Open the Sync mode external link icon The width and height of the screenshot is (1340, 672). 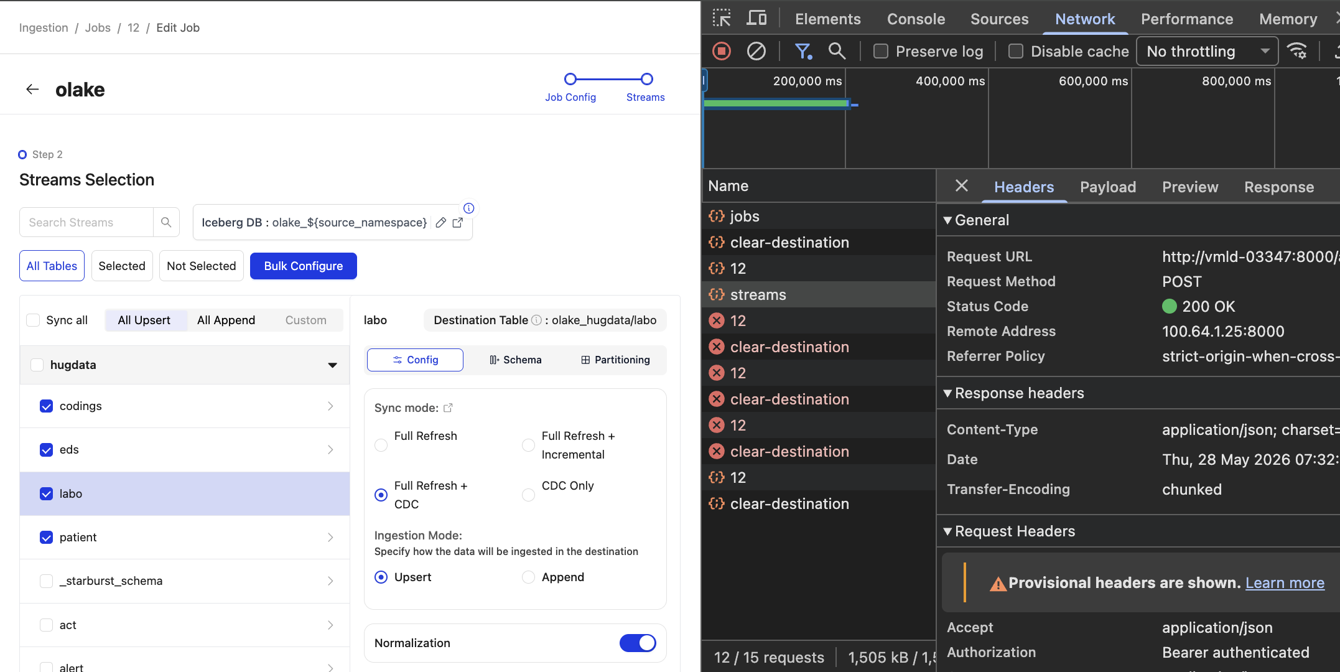pyautogui.click(x=448, y=408)
